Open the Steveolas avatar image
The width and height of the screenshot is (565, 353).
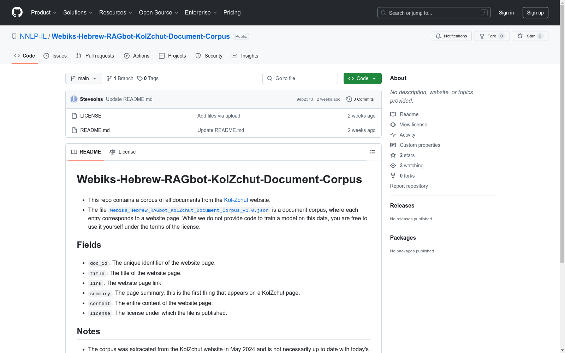(x=74, y=99)
